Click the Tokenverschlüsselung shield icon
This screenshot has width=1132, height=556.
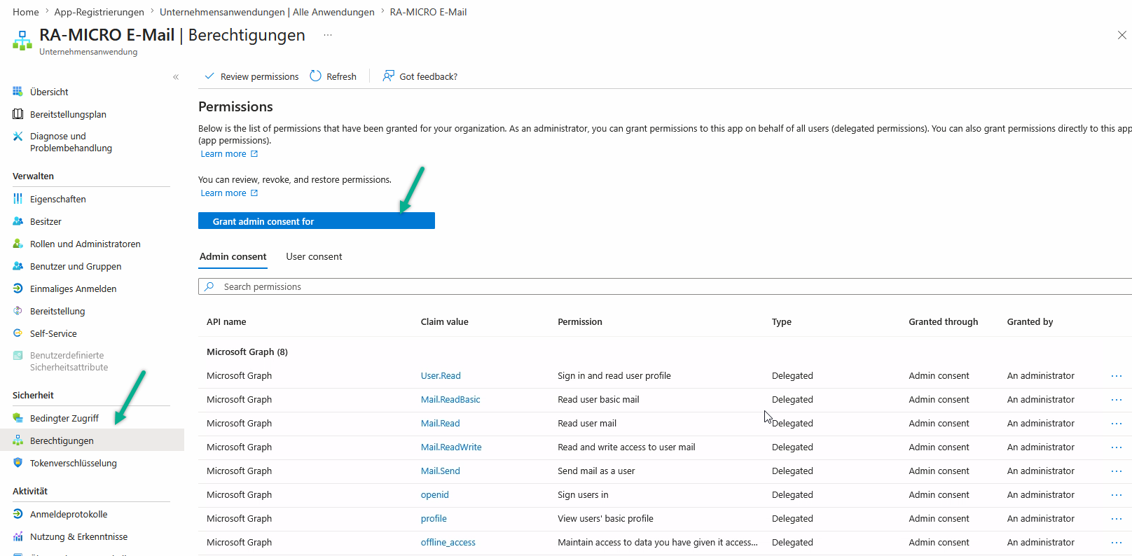(x=18, y=463)
